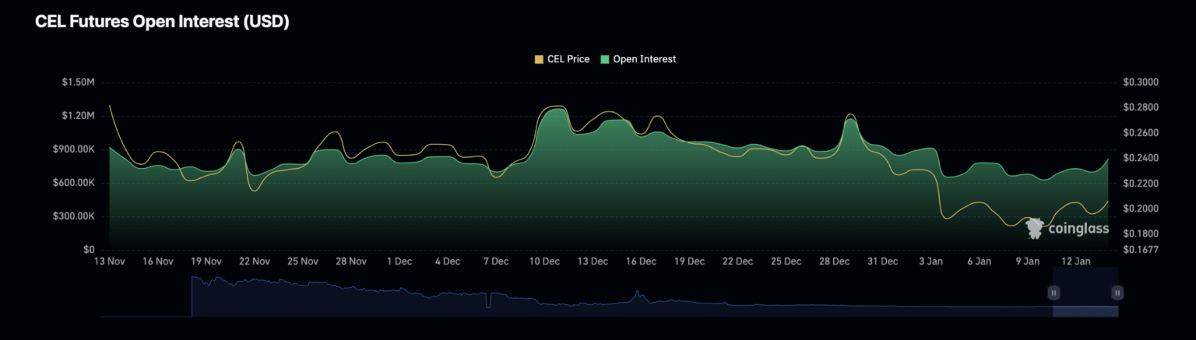Toggle the Open Interest series label

coord(644,59)
